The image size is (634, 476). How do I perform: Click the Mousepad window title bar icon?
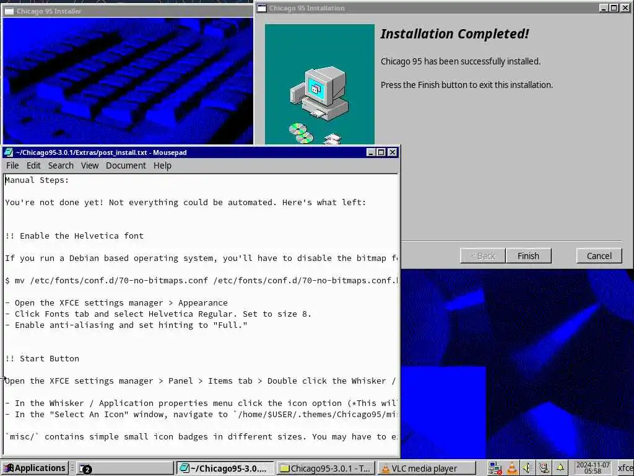point(8,152)
